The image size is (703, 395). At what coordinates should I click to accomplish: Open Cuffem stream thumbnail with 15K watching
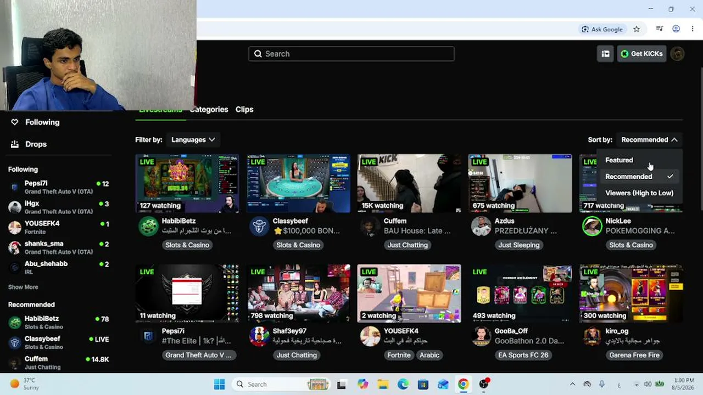click(409, 183)
